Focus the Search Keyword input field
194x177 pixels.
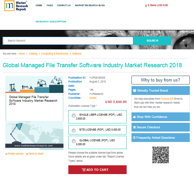[x=68, y=41]
